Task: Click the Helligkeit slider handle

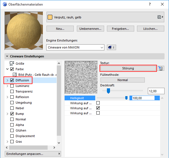Action: tap(126, 98)
